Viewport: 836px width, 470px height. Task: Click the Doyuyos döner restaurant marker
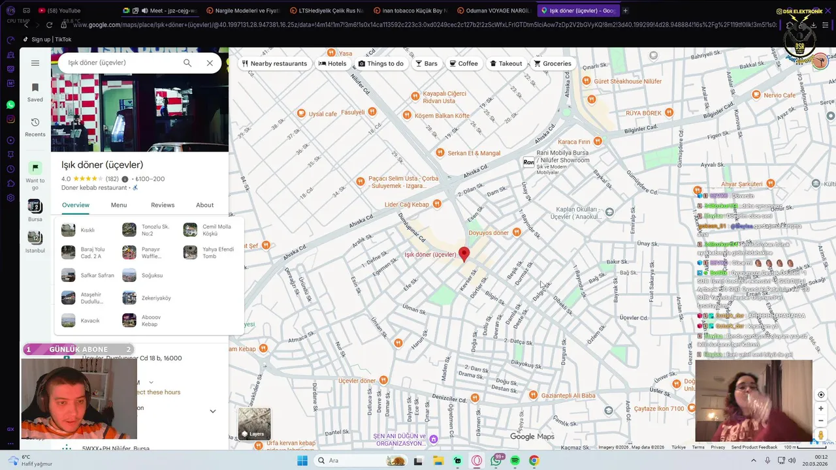coord(517,232)
